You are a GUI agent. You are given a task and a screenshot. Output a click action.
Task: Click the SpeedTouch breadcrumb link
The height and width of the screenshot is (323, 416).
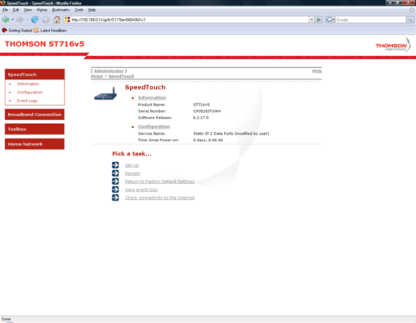click(121, 76)
